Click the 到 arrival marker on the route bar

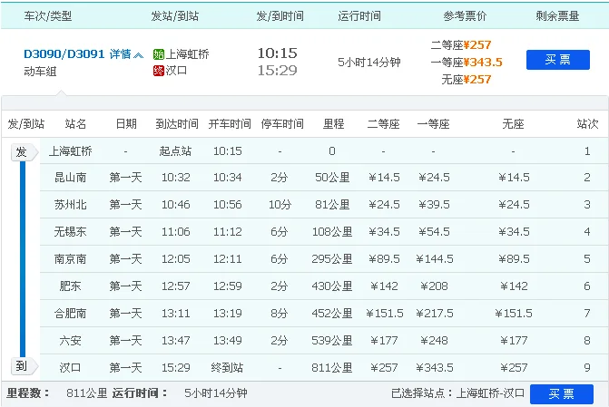pyautogui.click(x=25, y=366)
